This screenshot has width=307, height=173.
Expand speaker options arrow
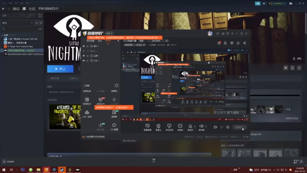click(x=206, y=126)
